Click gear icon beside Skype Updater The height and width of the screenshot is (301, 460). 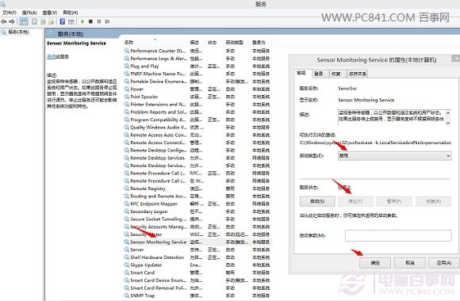point(126,265)
